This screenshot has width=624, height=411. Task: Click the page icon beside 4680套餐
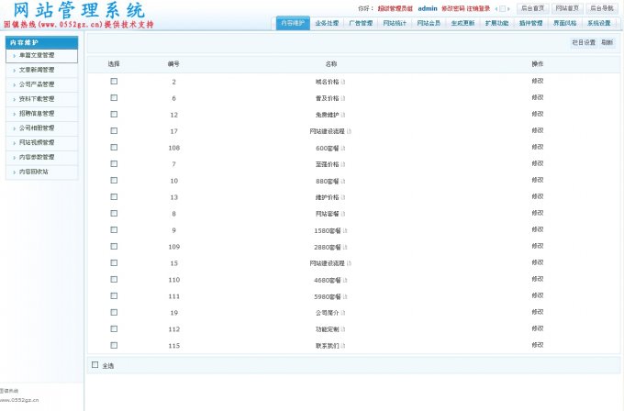pyautogui.click(x=345, y=280)
